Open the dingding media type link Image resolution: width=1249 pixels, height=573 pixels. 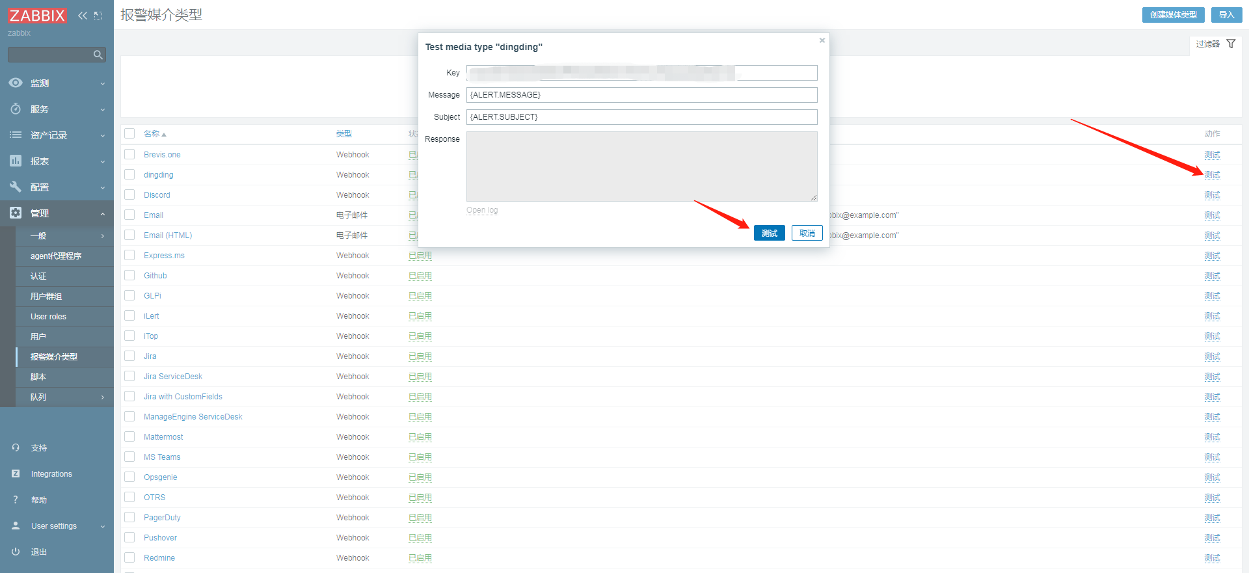[159, 174]
